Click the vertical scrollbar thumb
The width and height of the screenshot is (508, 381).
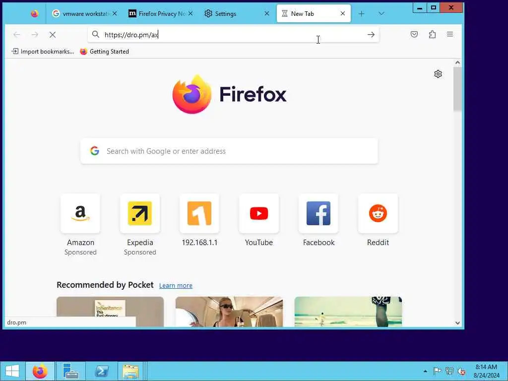(x=457, y=89)
